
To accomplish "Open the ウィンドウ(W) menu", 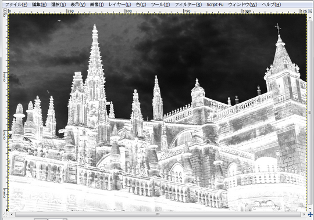I will click(242, 5).
